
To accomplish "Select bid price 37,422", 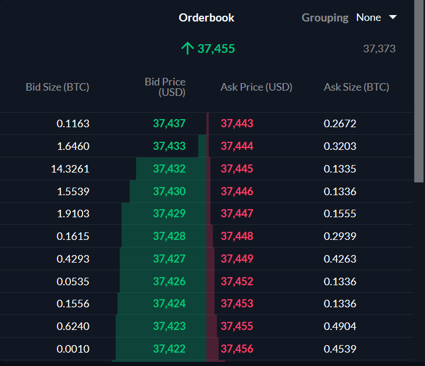I will pos(169,349).
